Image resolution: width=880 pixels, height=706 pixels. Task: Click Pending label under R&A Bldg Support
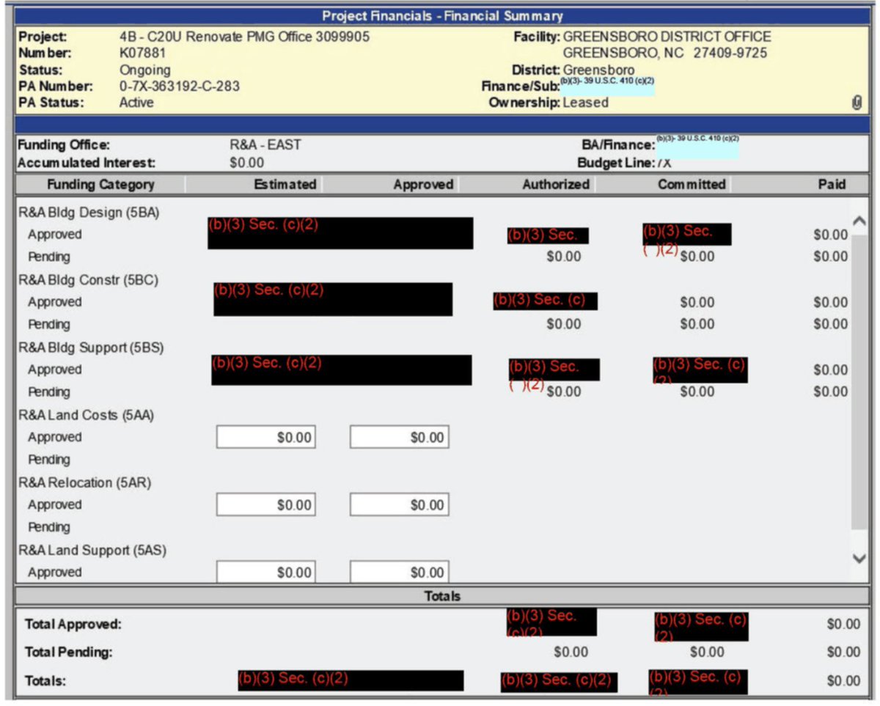point(49,392)
